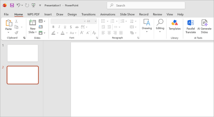214x117 pixels.
Task: Open the Insert tab
Action: [48, 14]
